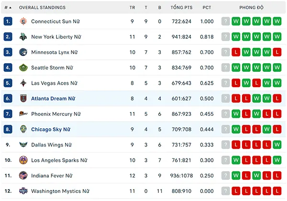Image resolution: width=287 pixels, height=201 pixels.
Task: Click the '?' form badge in Dallas Wings row
Action: tap(225, 145)
